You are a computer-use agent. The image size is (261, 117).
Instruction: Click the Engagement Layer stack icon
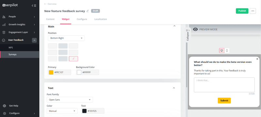coord(4,32)
